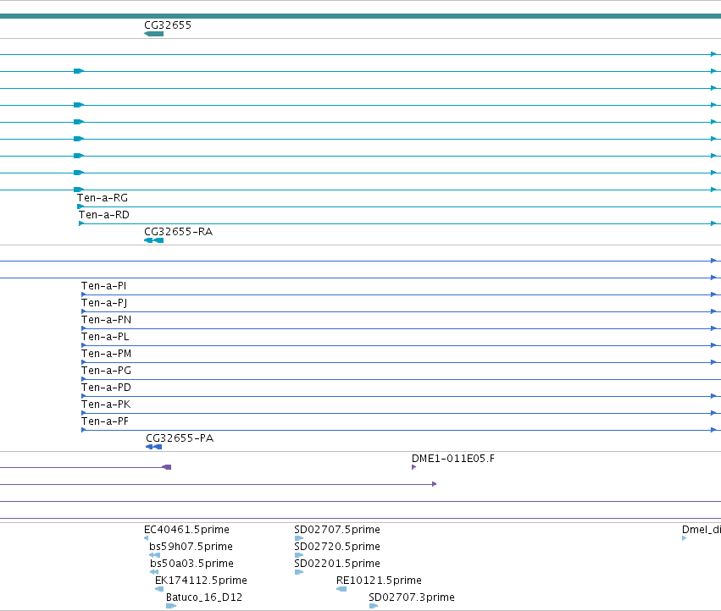Select the Ten-a-PL protein label

click(105, 337)
